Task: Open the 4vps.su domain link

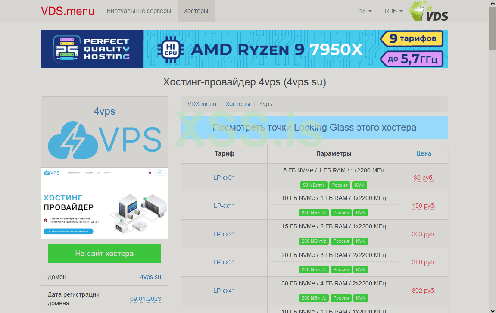Action: tap(150, 277)
